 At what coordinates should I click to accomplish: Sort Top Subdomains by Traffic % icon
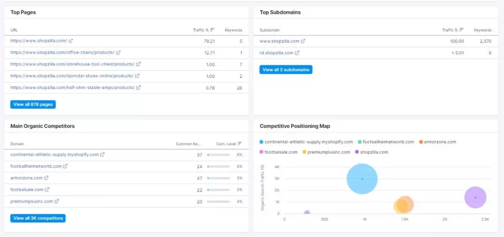click(x=462, y=30)
